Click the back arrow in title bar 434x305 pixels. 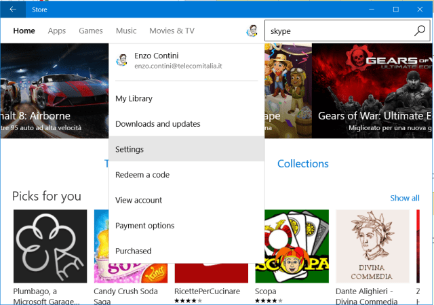pyautogui.click(x=13, y=9)
